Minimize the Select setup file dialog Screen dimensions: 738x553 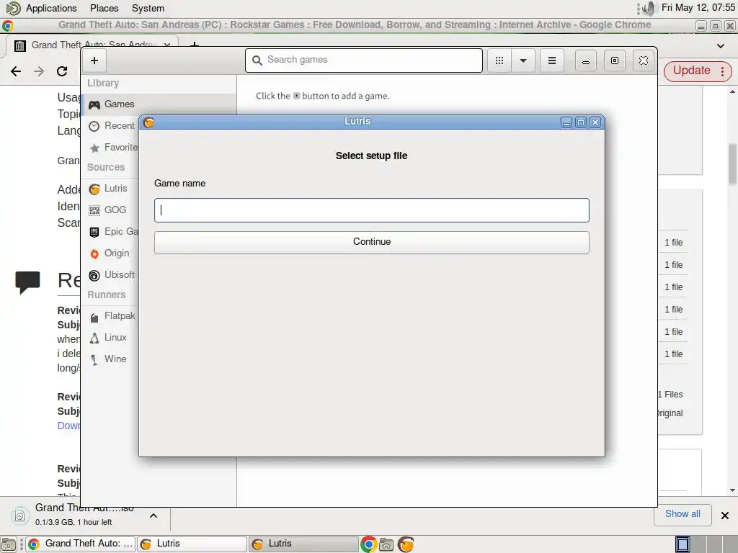[x=566, y=122]
